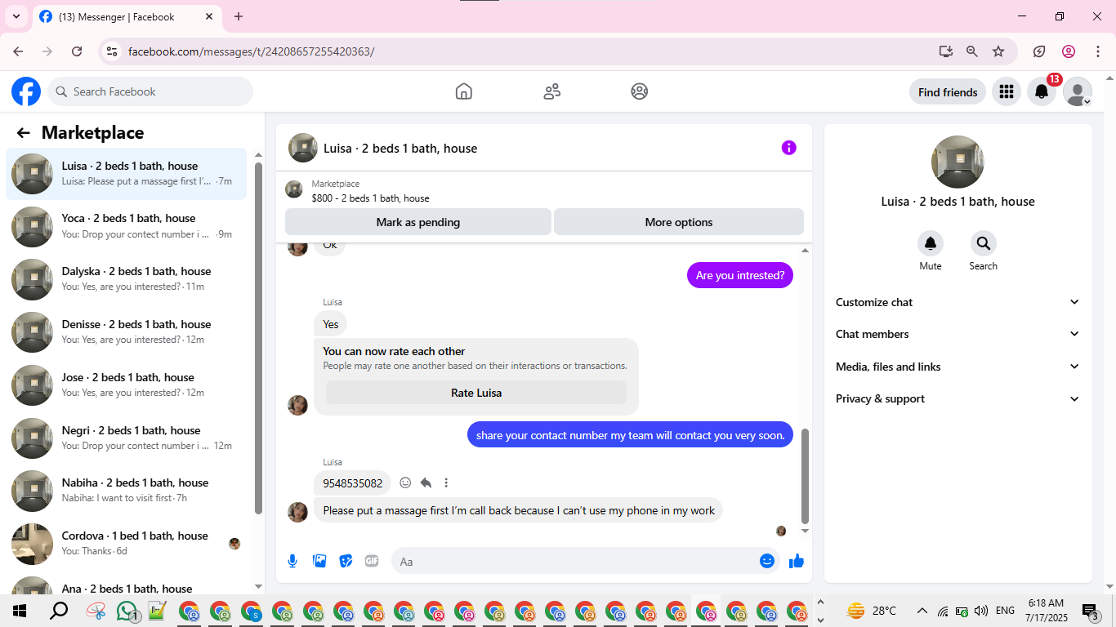Click the install app icon in address bar

tap(946, 51)
